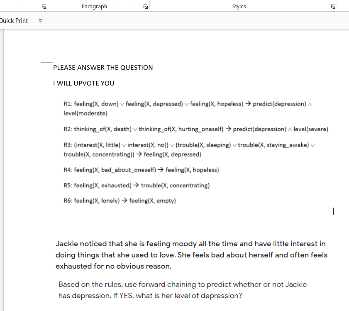Open the Font dialog launcher left of Paragraph

point(44,7)
